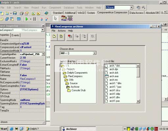Select the ZipForge component icon on palette
168x131 pixels.
coord(64,18)
